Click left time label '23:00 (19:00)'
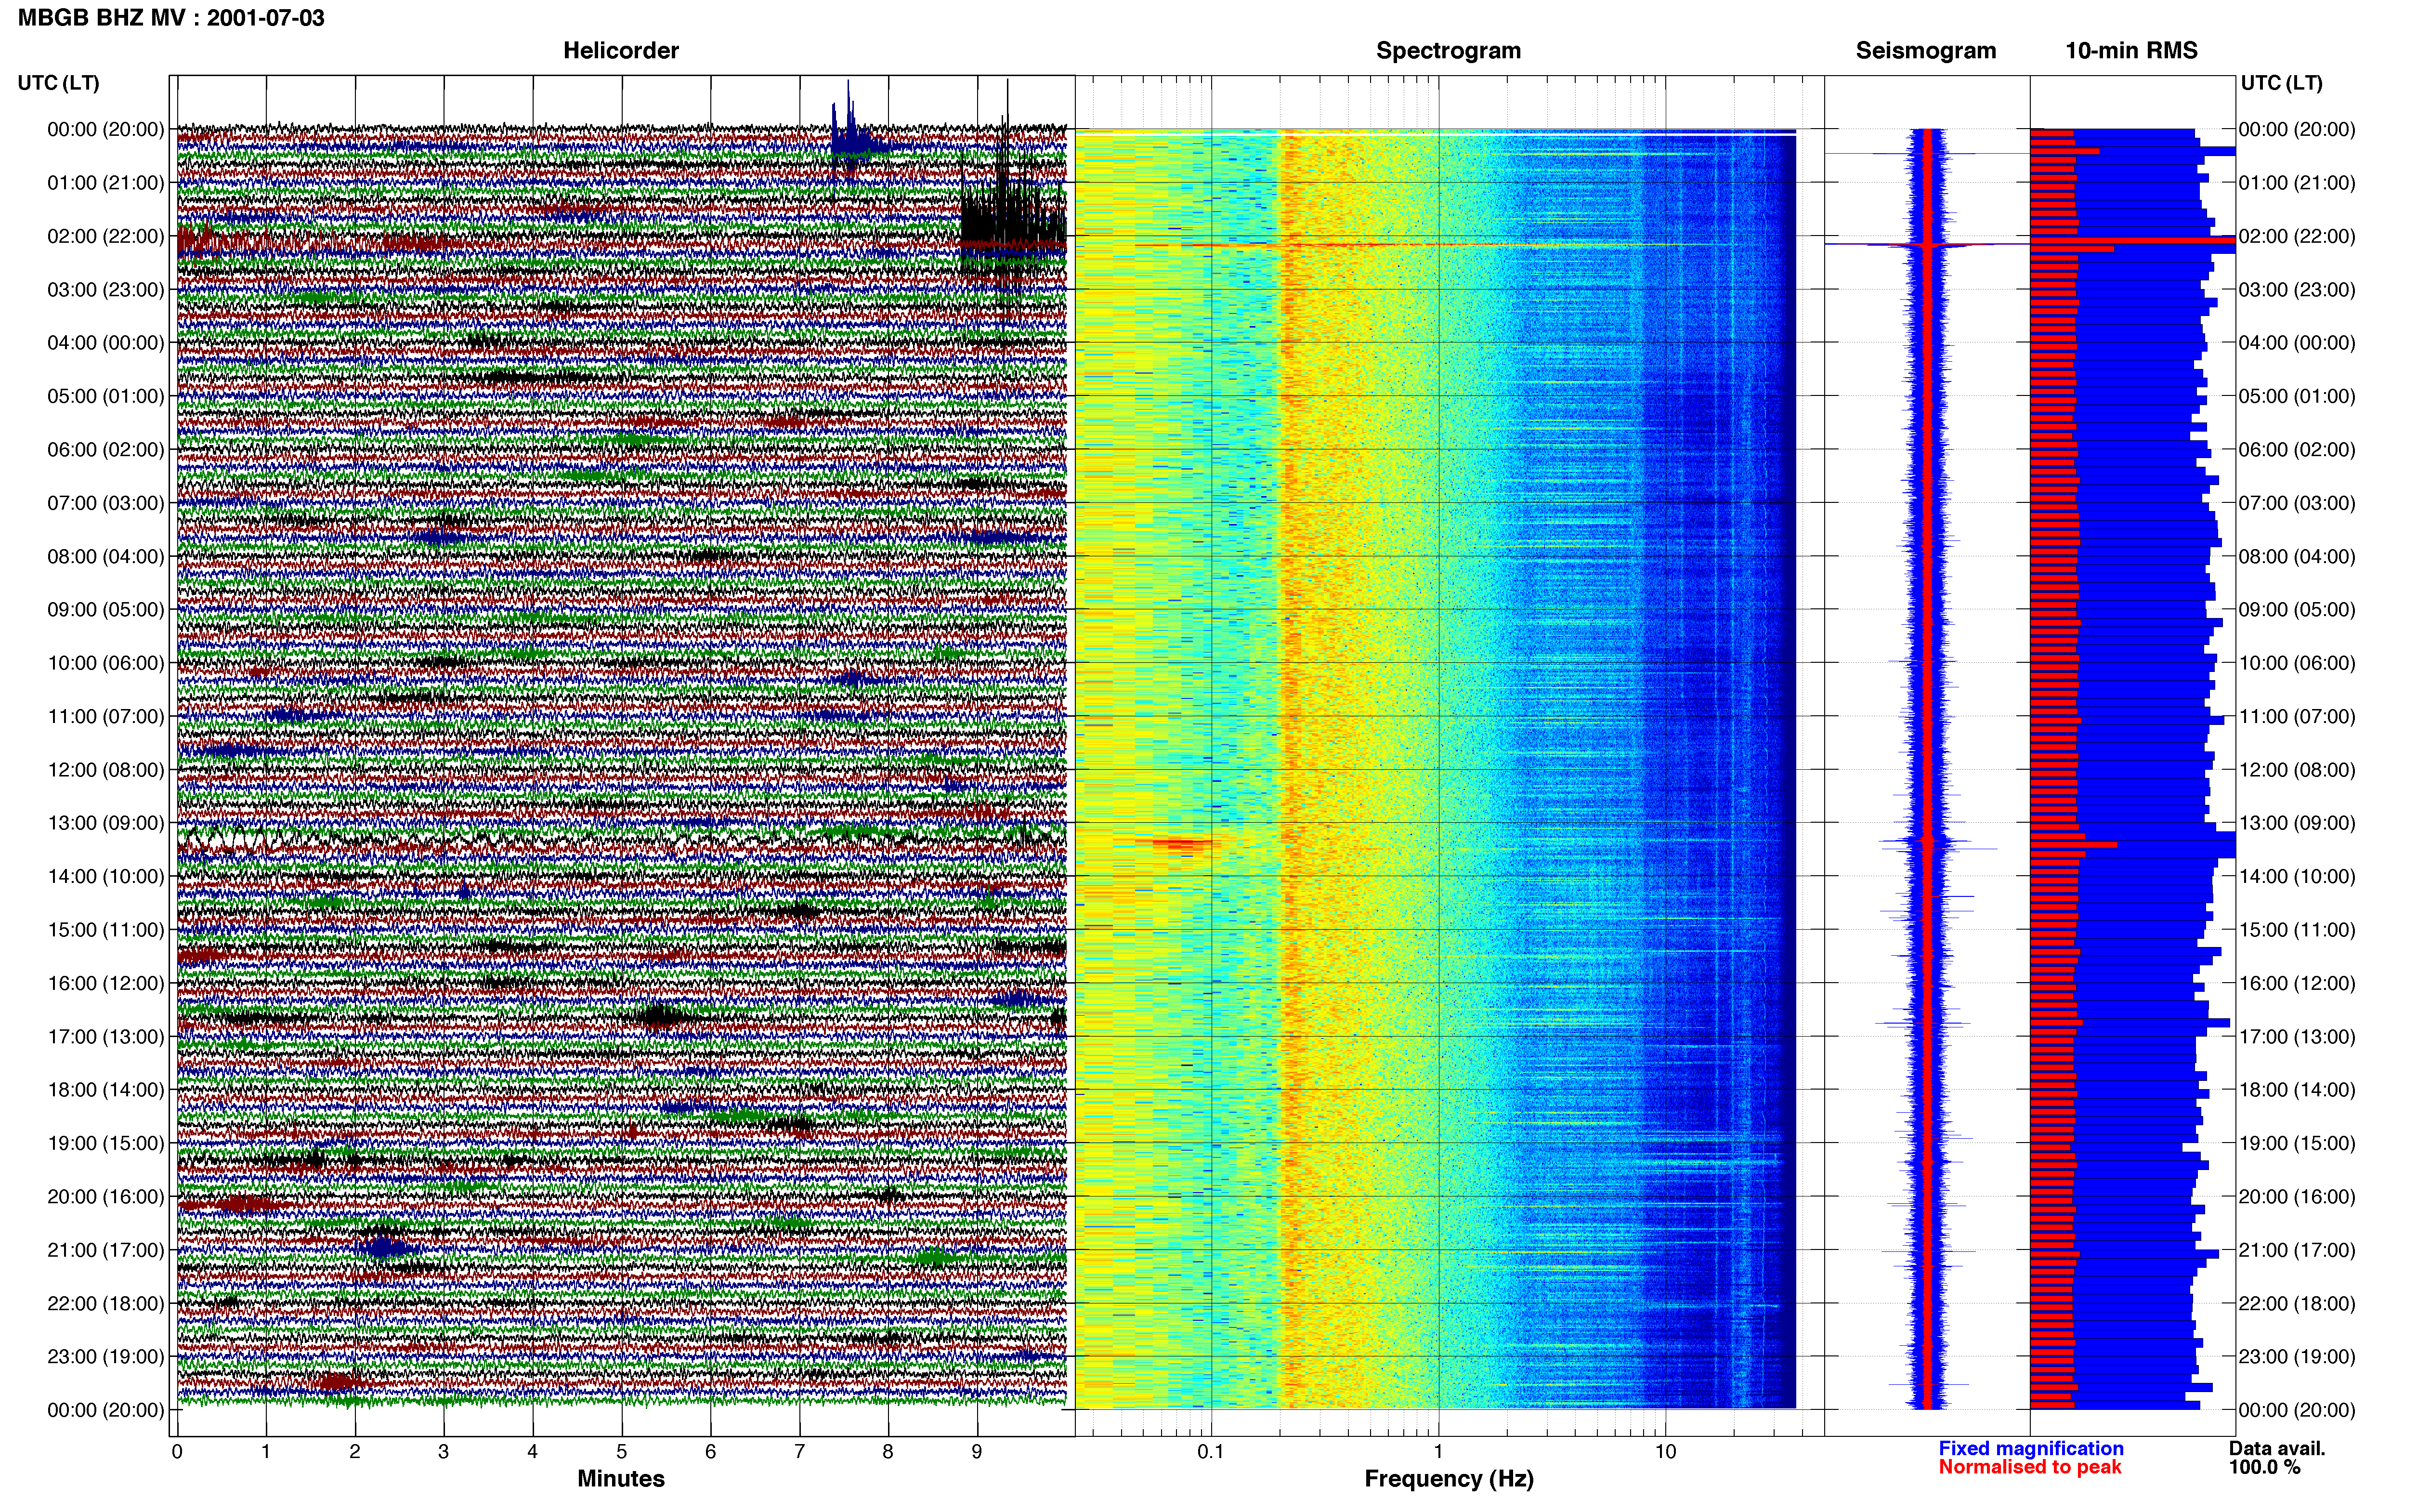Image resolution: width=2417 pixels, height=1512 pixels. tap(105, 1357)
